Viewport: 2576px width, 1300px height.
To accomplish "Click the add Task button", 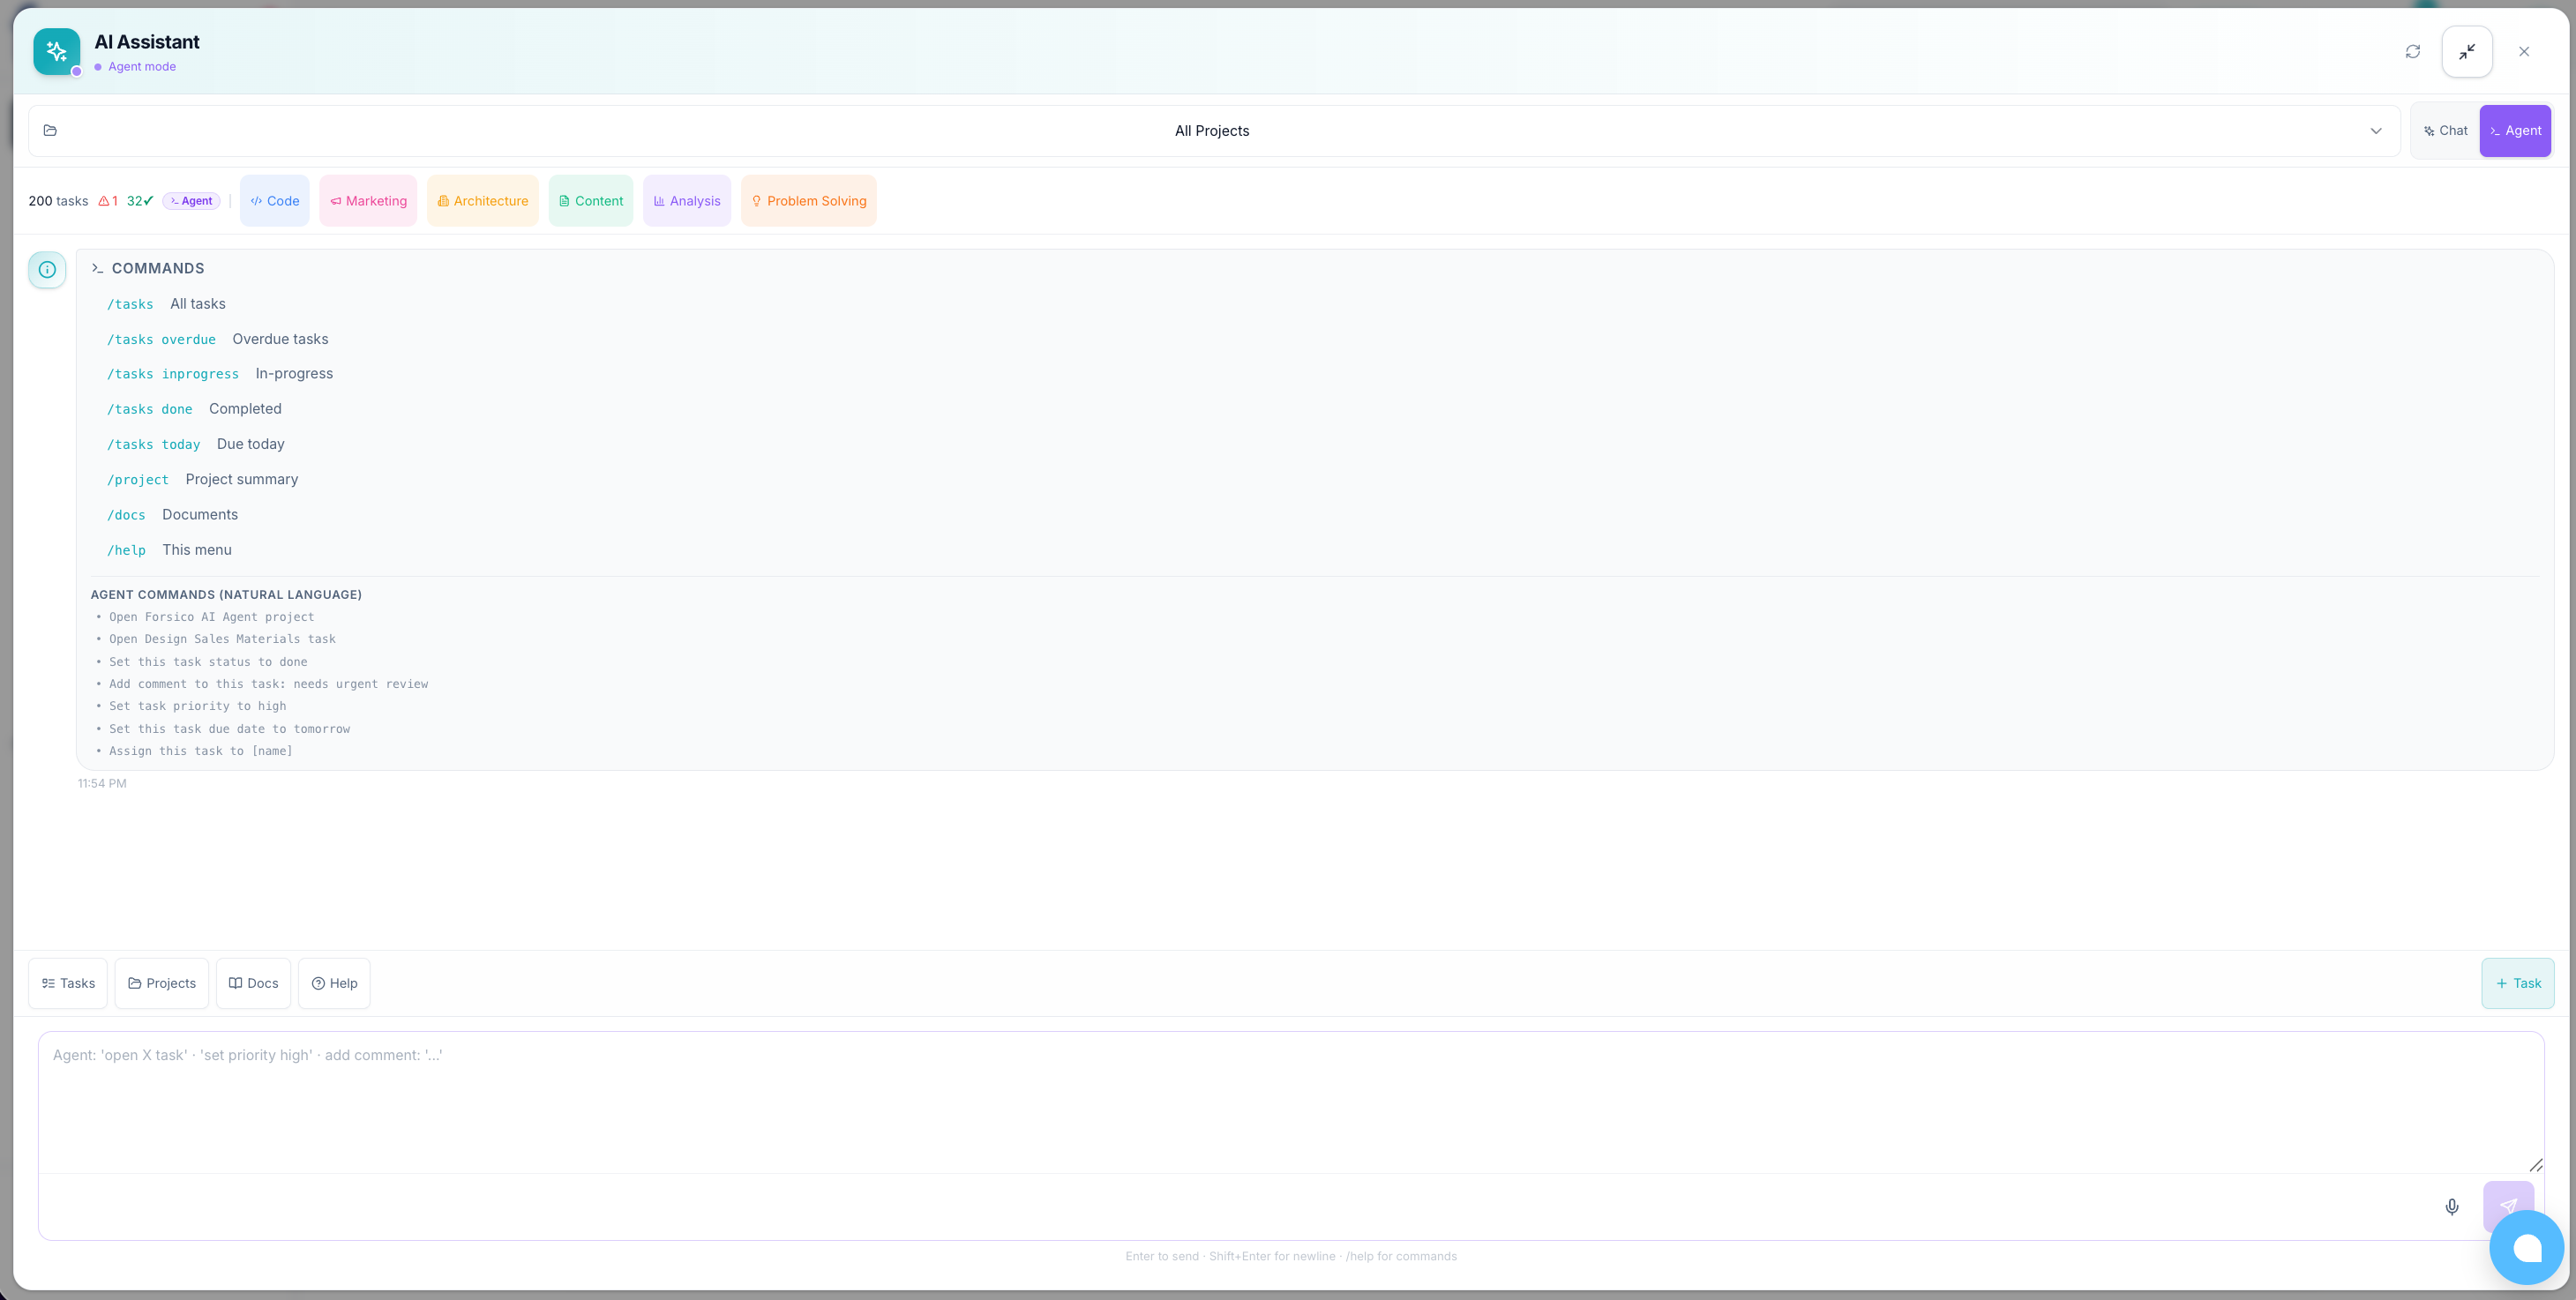I will [x=2517, y=983].
